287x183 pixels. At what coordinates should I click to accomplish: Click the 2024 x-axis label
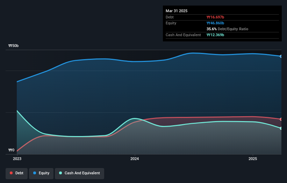[x=135, y=159]
